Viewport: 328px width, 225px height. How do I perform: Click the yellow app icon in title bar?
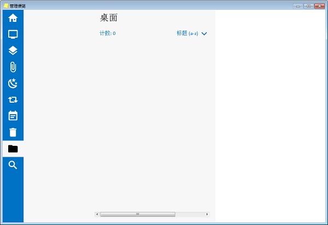6,5
